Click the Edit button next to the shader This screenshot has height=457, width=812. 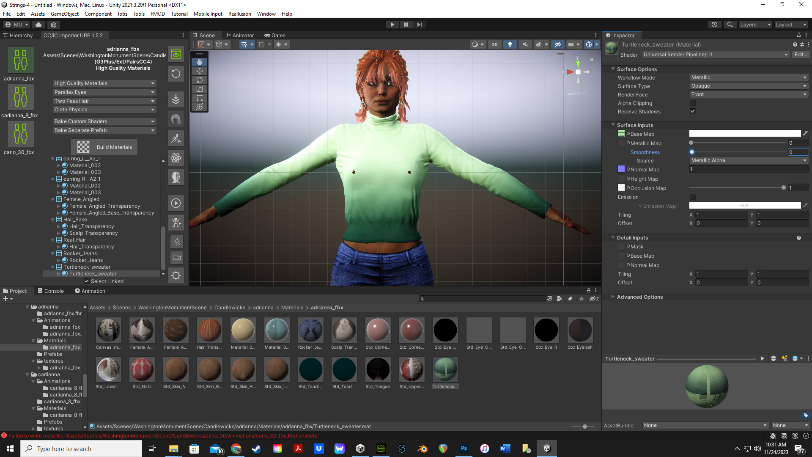(801, 55)
